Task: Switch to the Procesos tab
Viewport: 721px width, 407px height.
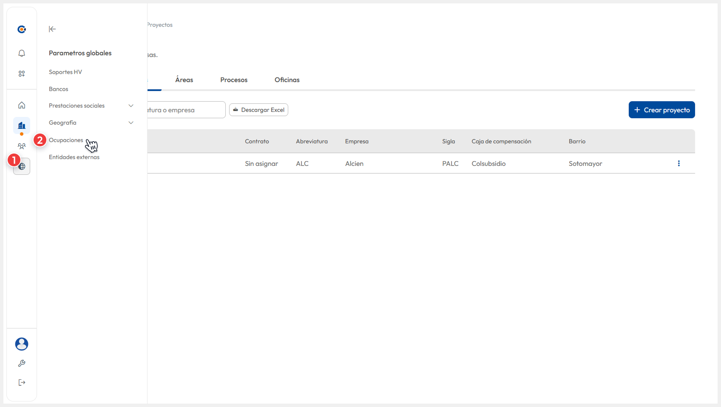Action: point(234,80)
